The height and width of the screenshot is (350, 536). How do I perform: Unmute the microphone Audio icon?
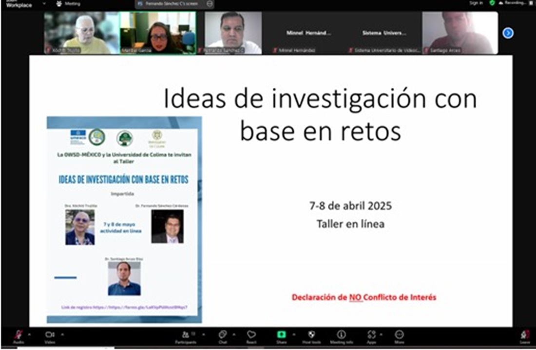tap(18, 335)
